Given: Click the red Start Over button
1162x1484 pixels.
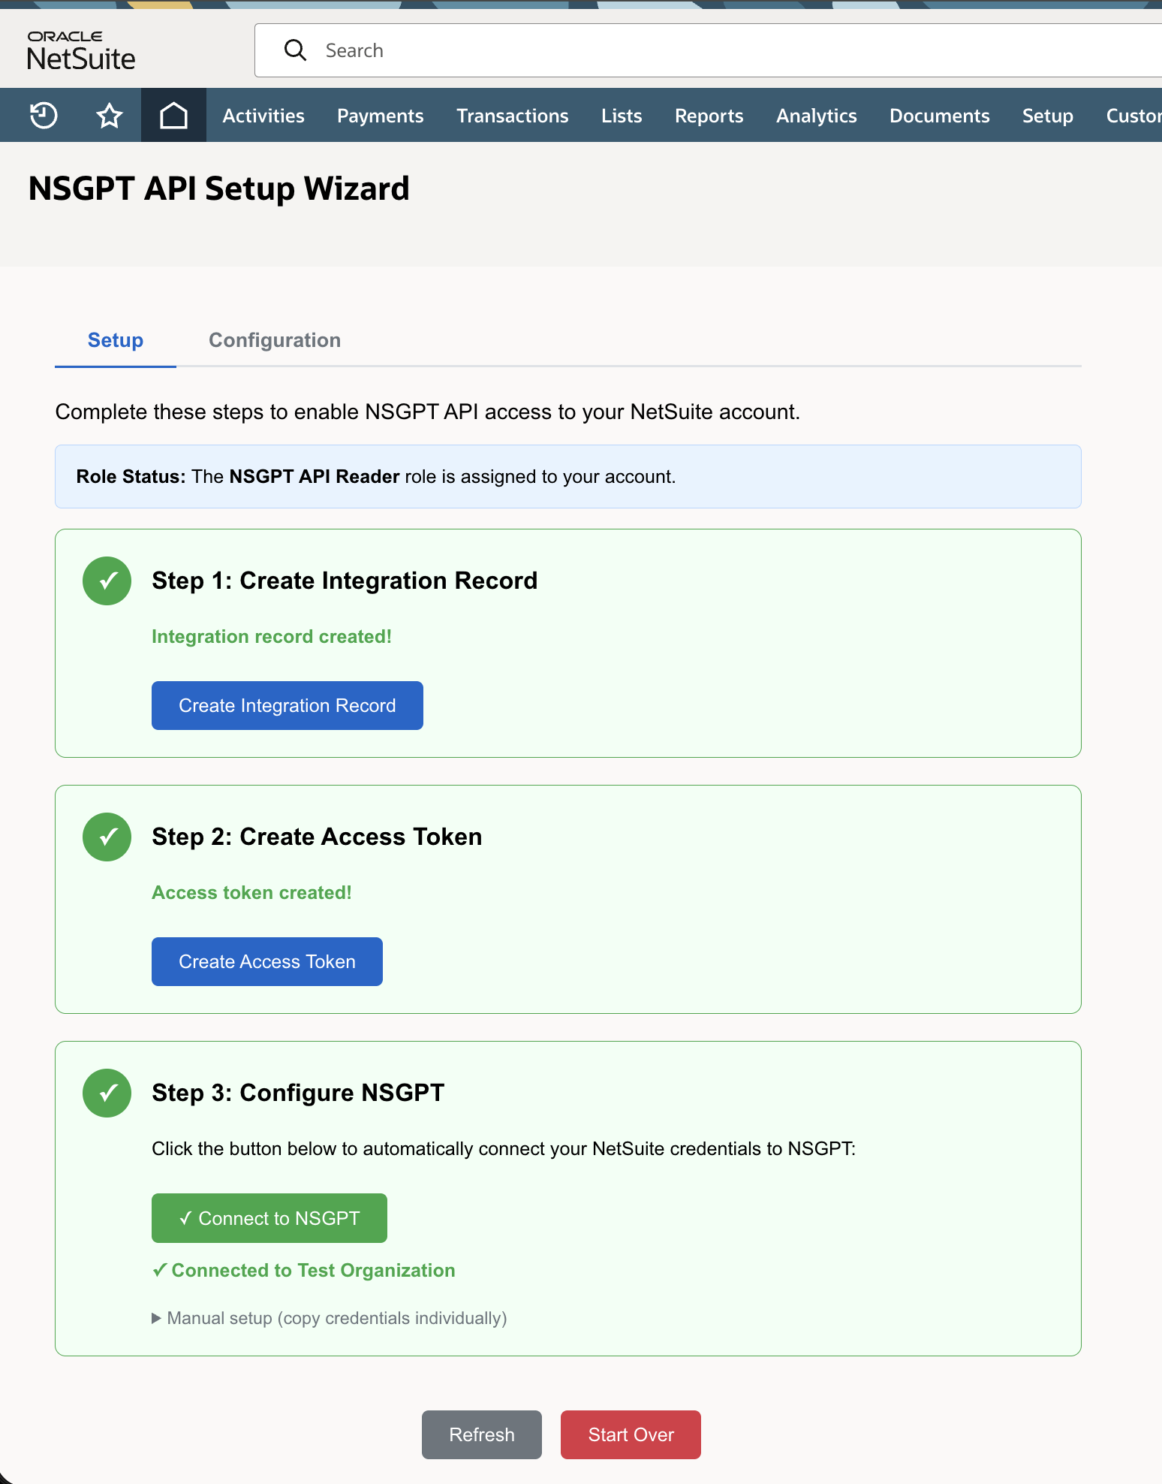Looking at the screenshot, I should point(631,1434).
